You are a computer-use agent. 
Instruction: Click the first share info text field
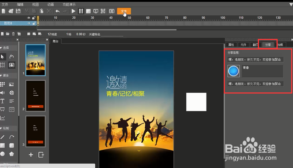255,59
